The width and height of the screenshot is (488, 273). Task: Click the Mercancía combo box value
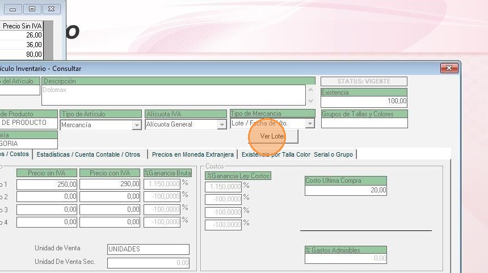[x=96, y=125]
